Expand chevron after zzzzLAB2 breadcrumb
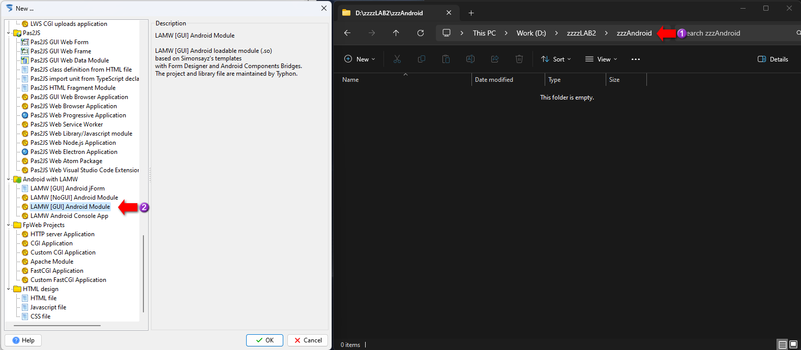This screenshot has height=350, width=801. 606,33
